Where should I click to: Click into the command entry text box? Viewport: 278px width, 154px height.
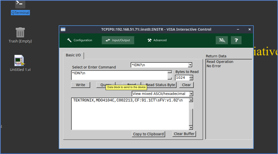pyautogui.click(x=120, y=75)
